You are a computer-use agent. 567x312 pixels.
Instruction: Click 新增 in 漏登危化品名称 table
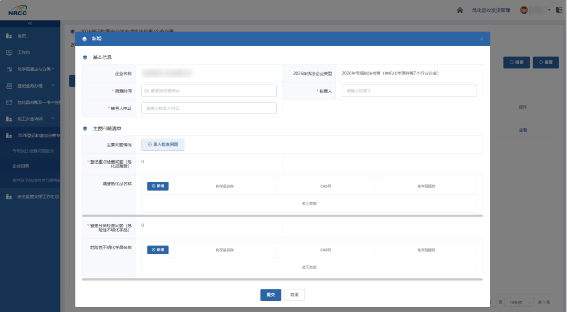157,186
